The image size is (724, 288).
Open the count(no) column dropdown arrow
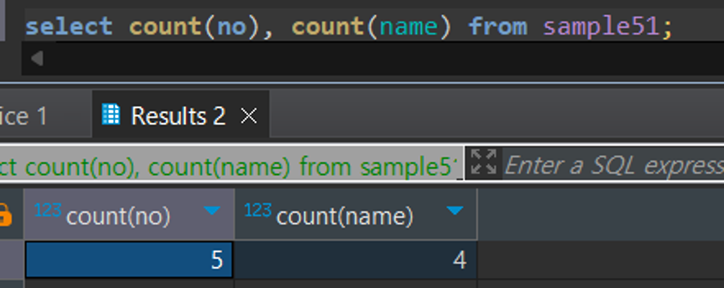coord(212,211)
